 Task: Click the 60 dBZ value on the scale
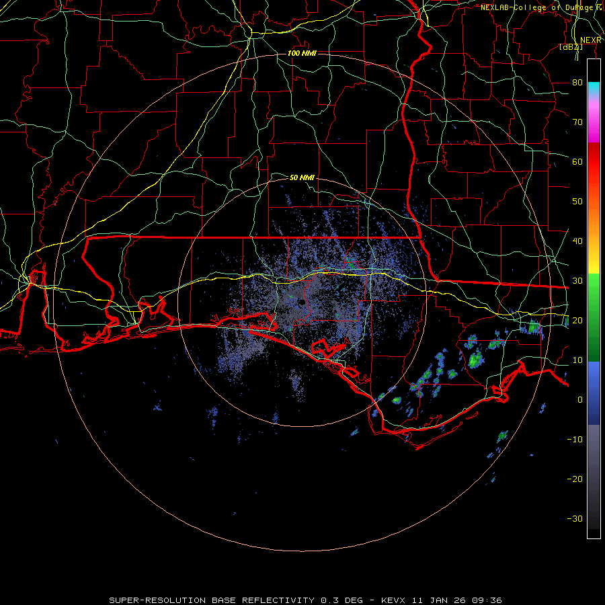point(577,161)
